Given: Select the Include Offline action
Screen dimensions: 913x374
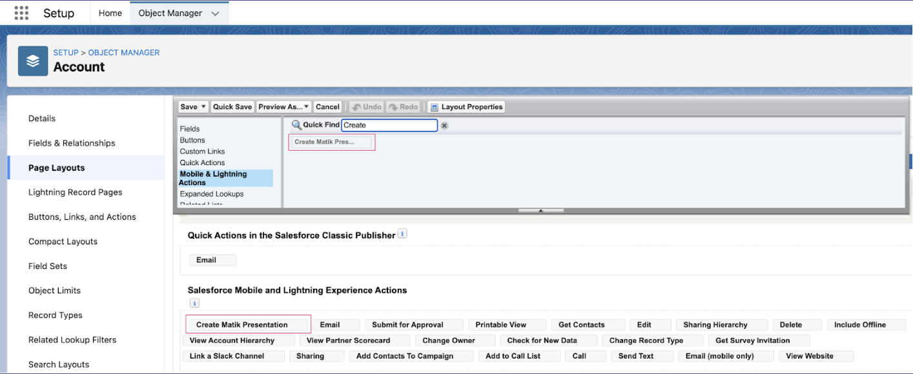Looking at the screenshot, I should coord(867,324).
